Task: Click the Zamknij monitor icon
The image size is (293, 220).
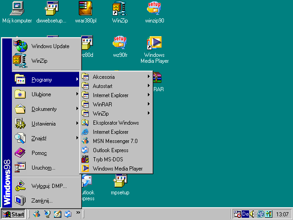Action: (20, 201)
